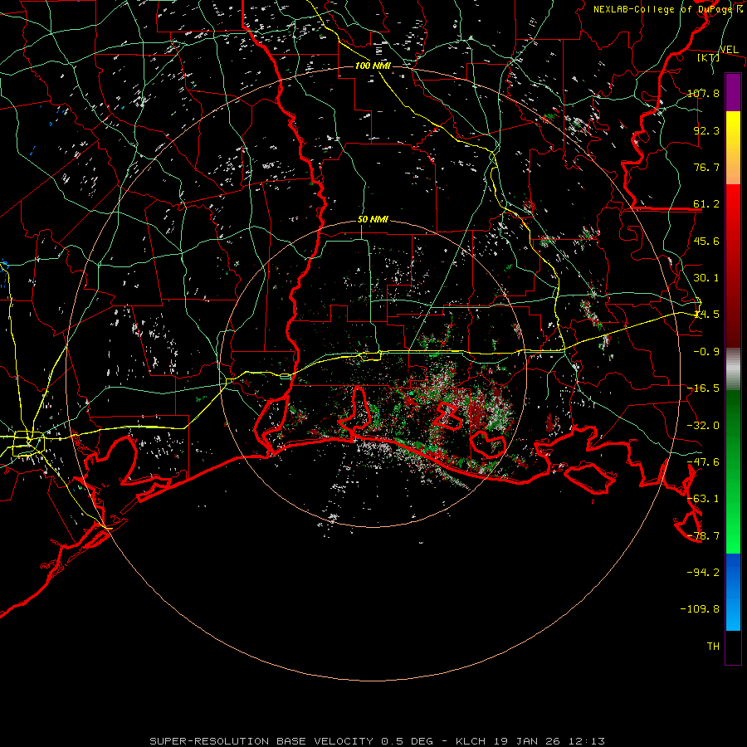Select the 30.1 scale value
Image resolution: width=747 pixels, height=747 pixels.
click(706, 278)
